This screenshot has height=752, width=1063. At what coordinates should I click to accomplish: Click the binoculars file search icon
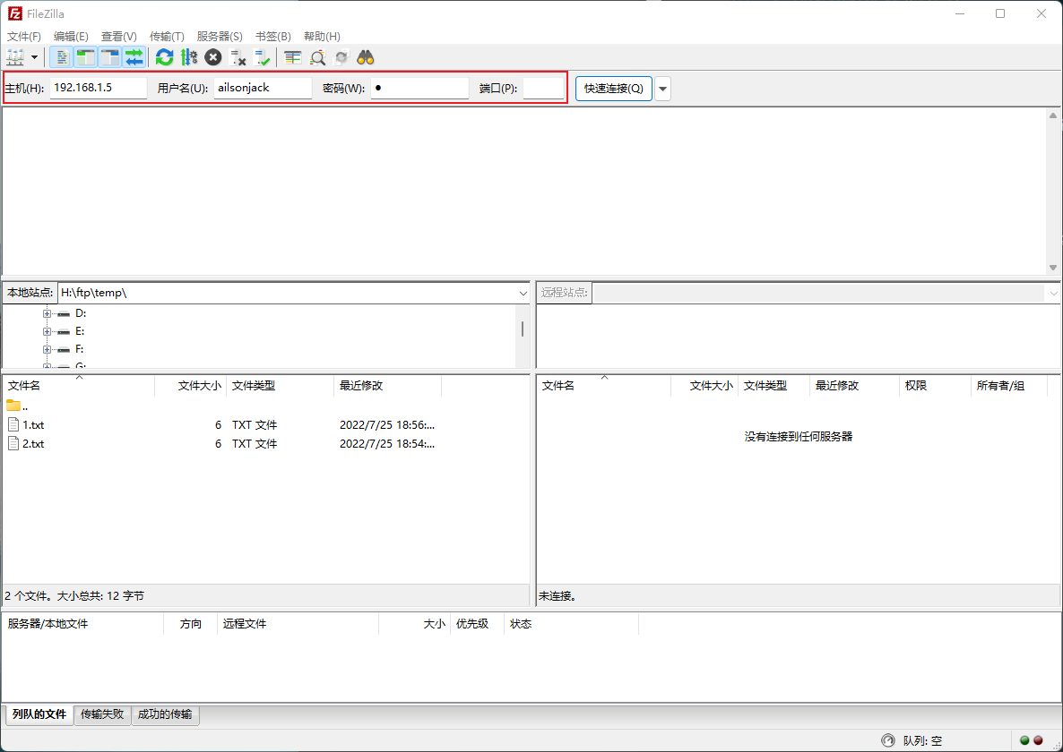[x=366, y=57]
